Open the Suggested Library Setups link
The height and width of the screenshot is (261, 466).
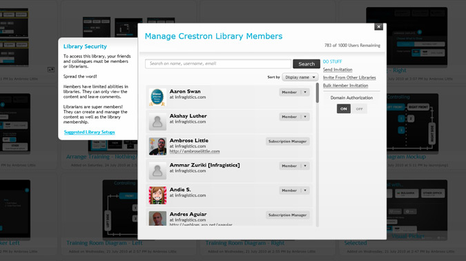tap(90, 132)
